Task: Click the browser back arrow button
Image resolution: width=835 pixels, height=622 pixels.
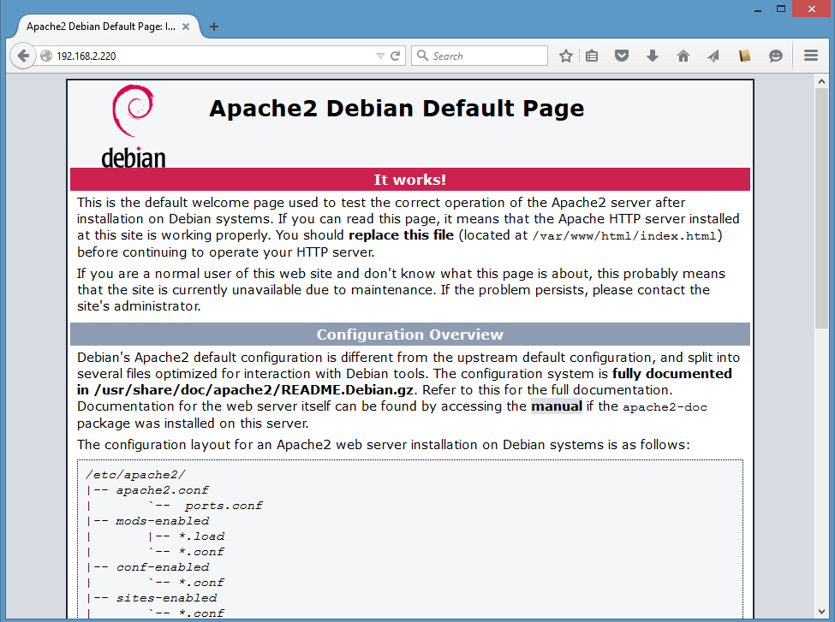Action: tap(23, 56)
